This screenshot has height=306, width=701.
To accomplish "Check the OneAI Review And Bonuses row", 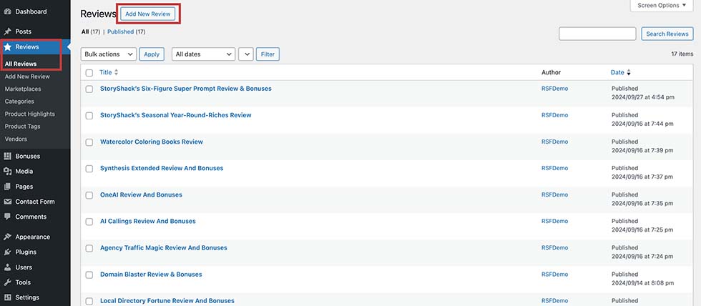I will [89, 196].
